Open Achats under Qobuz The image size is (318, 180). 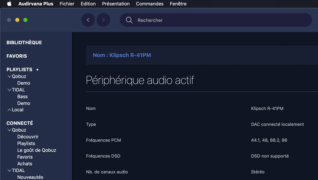click(x=25, y=164)
